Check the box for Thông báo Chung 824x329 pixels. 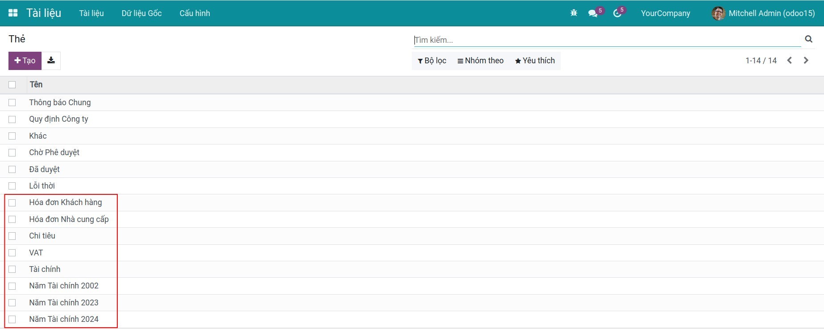coord(12,103)
